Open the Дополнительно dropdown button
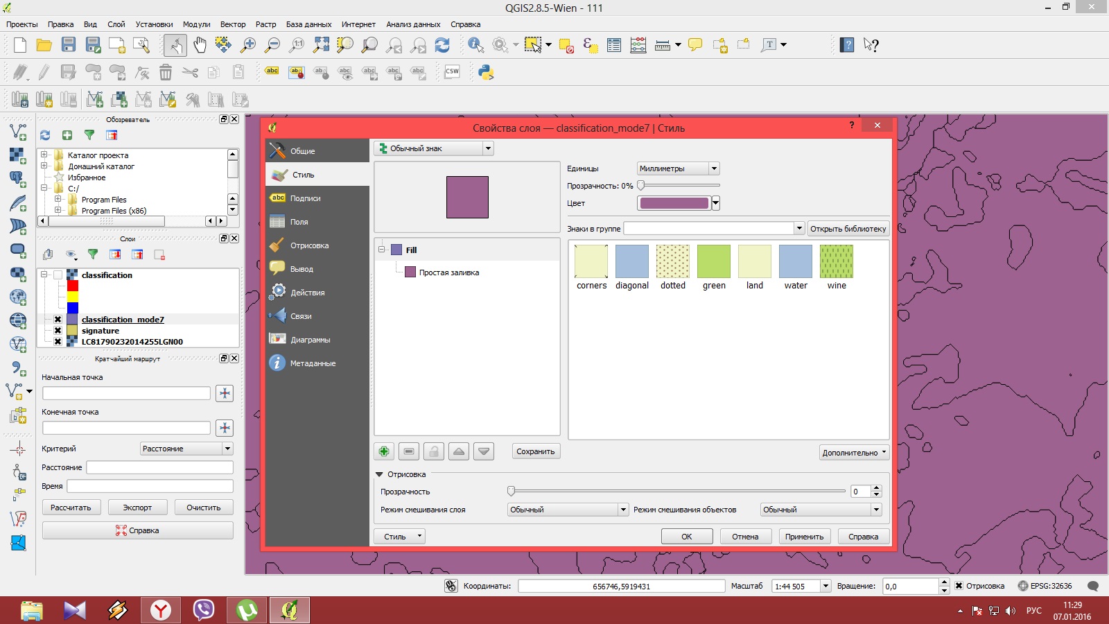 [854, 453]
